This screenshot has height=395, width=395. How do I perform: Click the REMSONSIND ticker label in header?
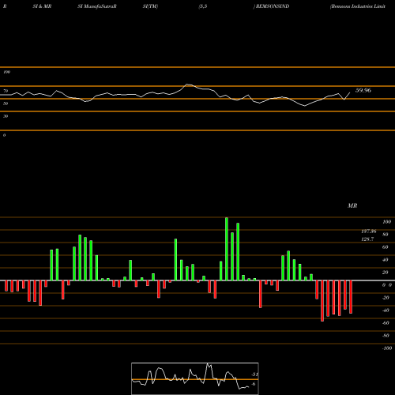point(273,6)
